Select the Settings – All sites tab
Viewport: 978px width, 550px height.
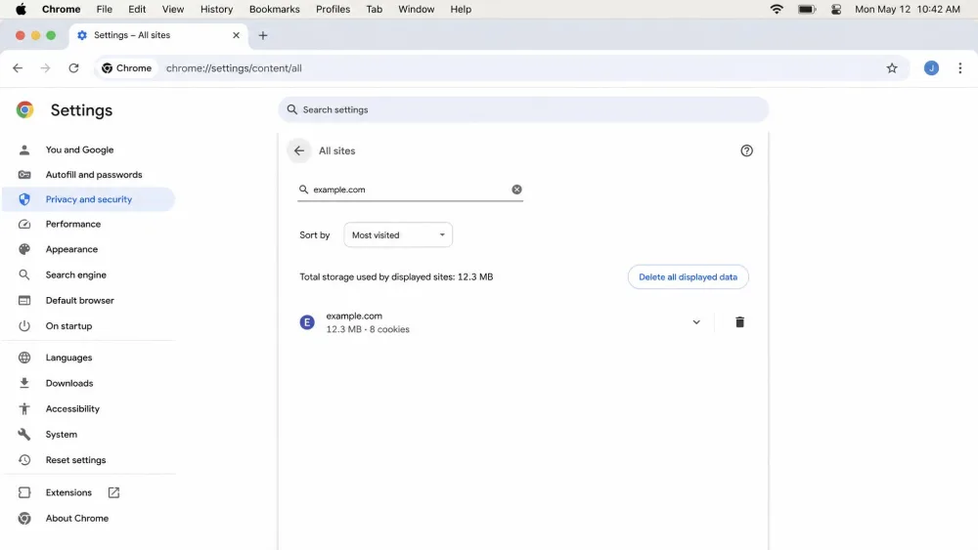coord(158,35)
